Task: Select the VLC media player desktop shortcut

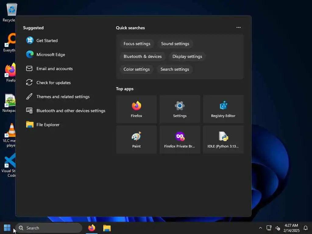Action: pos(9,135)
